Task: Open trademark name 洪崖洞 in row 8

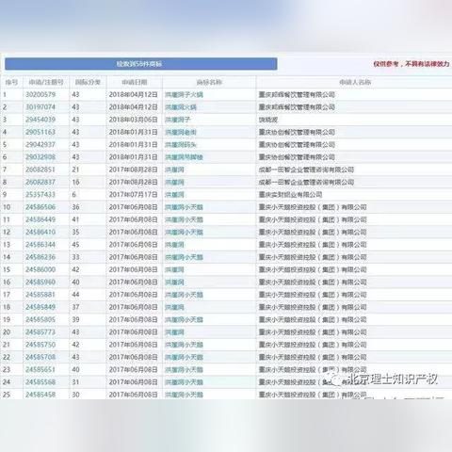Action: click(x=174, y=182)
